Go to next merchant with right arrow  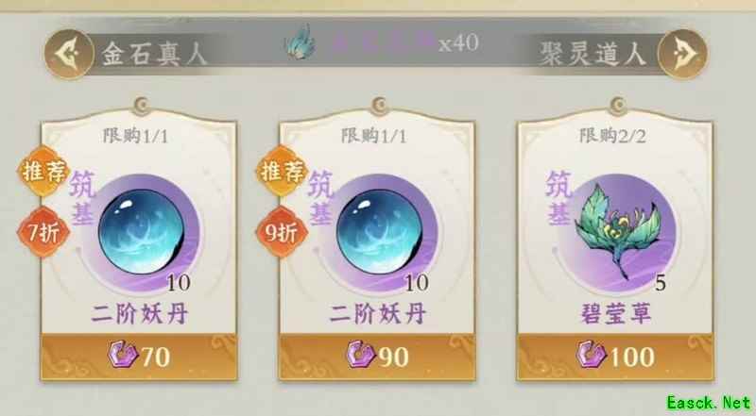click(x=682, y=54)
